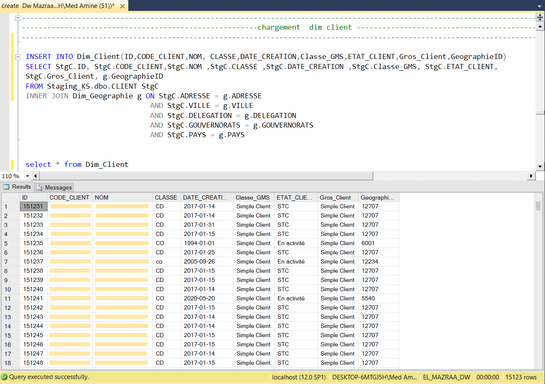The image size is (545, 384).
Task: Click the editor vertical scrollbar up arrow
Action: coord(540,26)
